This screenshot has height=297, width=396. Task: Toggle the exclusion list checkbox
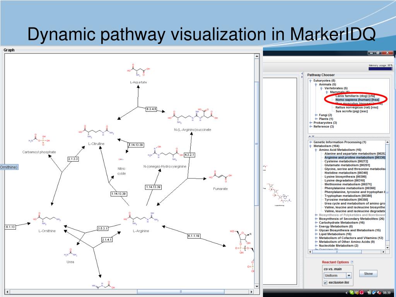click(326, 283)
